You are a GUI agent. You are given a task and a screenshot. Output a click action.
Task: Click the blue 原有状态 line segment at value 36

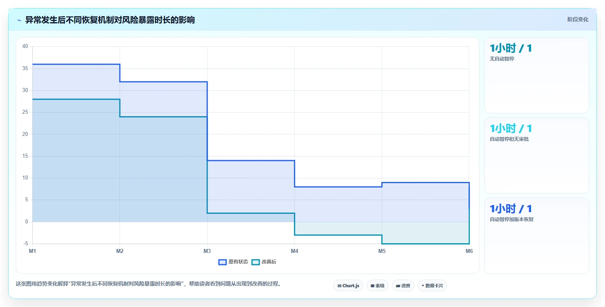(x=76, y=64)
